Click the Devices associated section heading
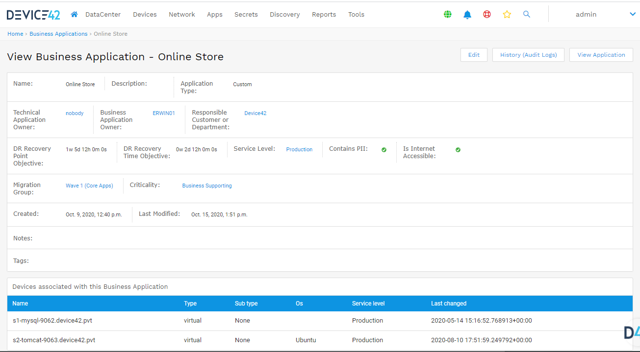The width and height of the screenshot is (640, 352). click(90, 287)
